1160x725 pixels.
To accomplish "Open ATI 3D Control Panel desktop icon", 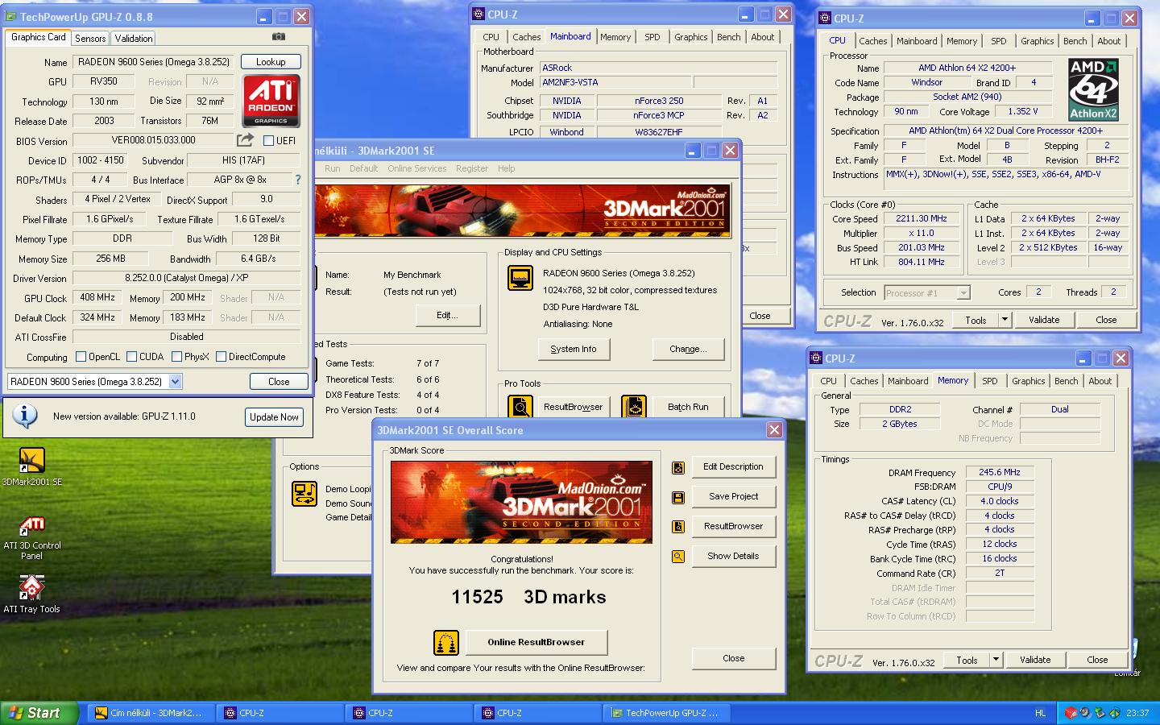I will (31, 538).
